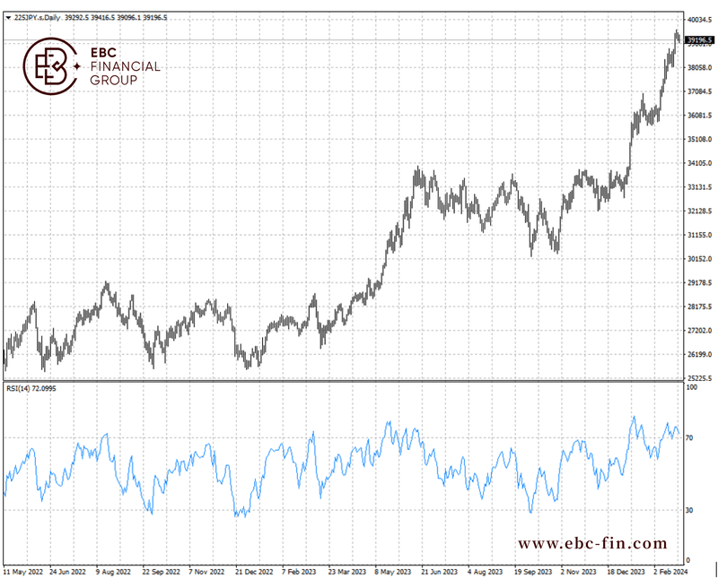
Task: Click the EBC Financial Group text
Action: click(x=126, y=66)
